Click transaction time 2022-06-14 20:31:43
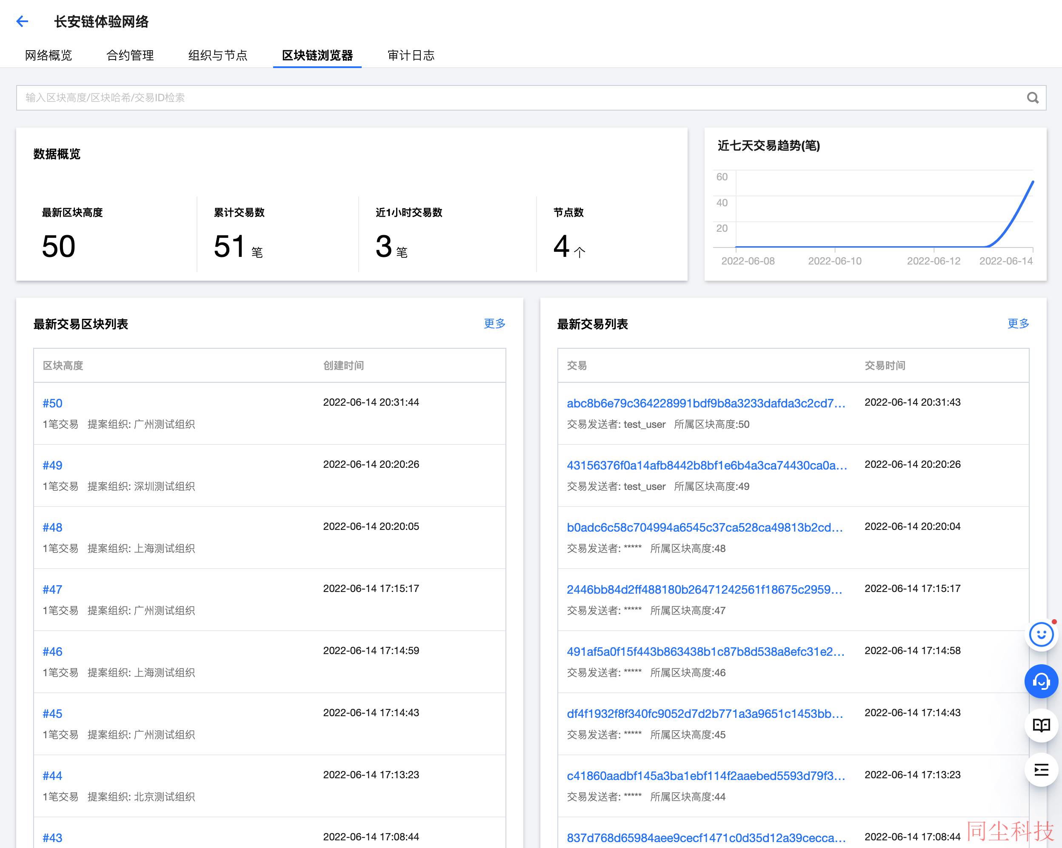Screen dimensions: 1062x848 point(912,402)
